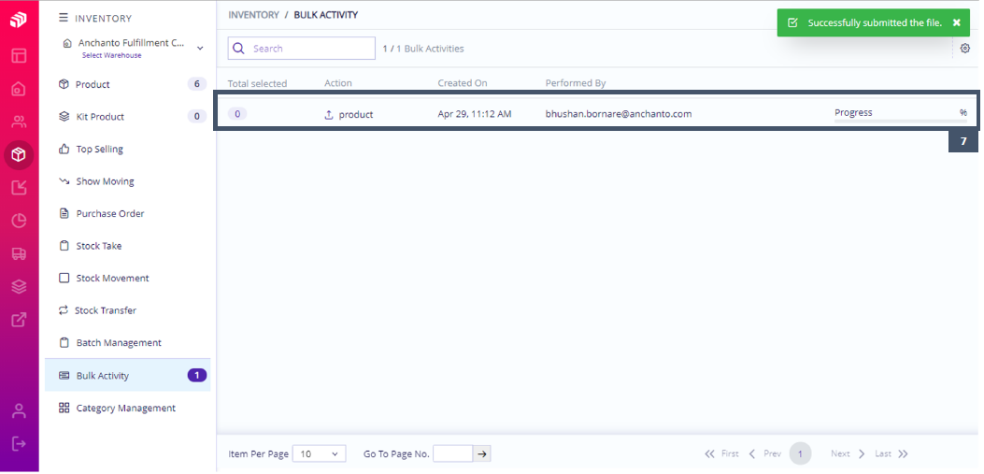The height and width of the screenshot is (474, 984).
Task: Click the Performed By column header
Action: 576,83
